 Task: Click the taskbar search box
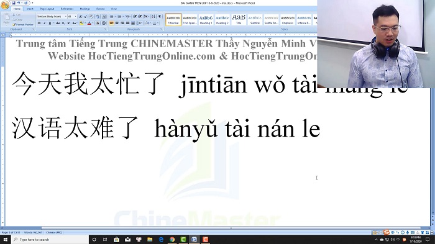50,239
